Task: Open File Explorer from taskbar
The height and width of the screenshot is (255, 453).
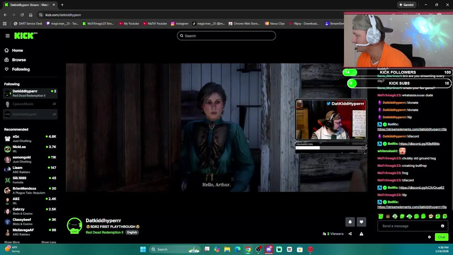Action: (x=227, y=249)
